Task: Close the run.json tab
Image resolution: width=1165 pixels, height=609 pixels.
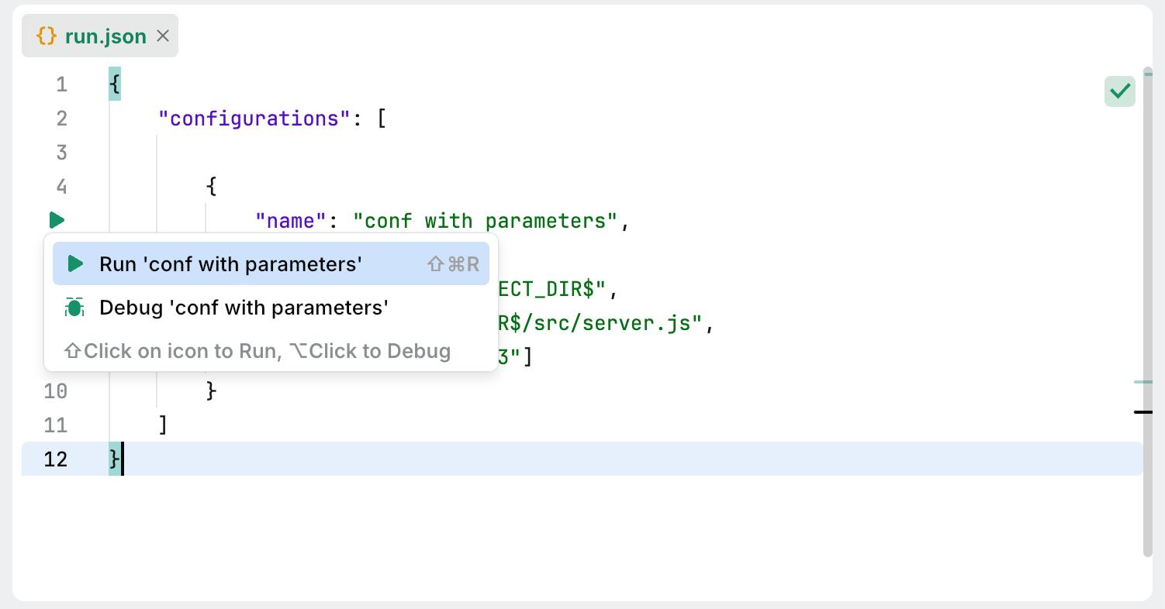Action: coord(163,36)
